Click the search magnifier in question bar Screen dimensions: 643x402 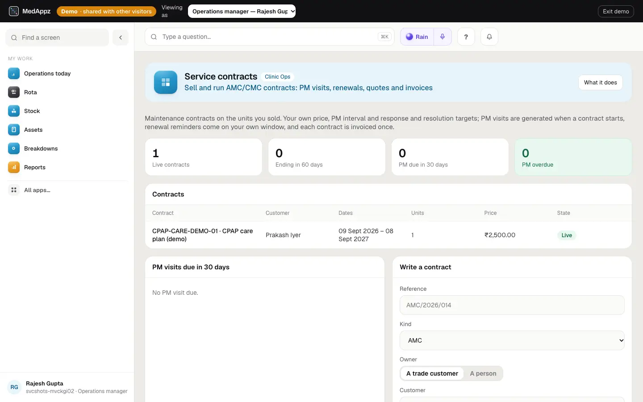point(154,37)
